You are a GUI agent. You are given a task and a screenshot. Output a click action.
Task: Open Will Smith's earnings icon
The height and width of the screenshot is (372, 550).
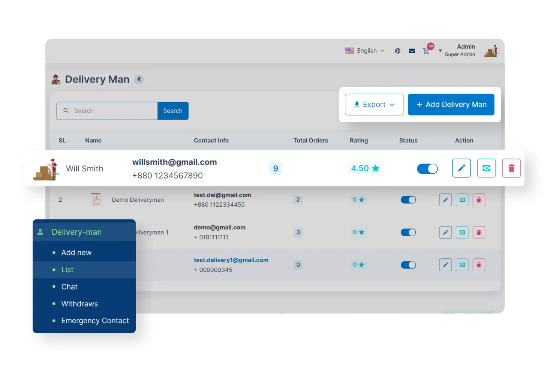[x=486, y=168]
